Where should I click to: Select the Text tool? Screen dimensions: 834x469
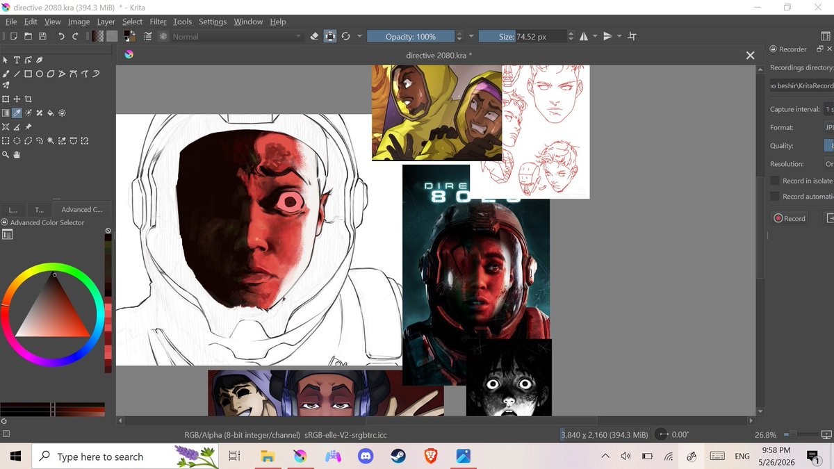pyautogui.click(x=17, y=60)
